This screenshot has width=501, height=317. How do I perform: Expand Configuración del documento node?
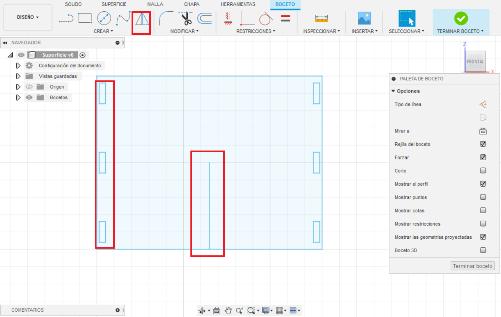click(18, 66)
